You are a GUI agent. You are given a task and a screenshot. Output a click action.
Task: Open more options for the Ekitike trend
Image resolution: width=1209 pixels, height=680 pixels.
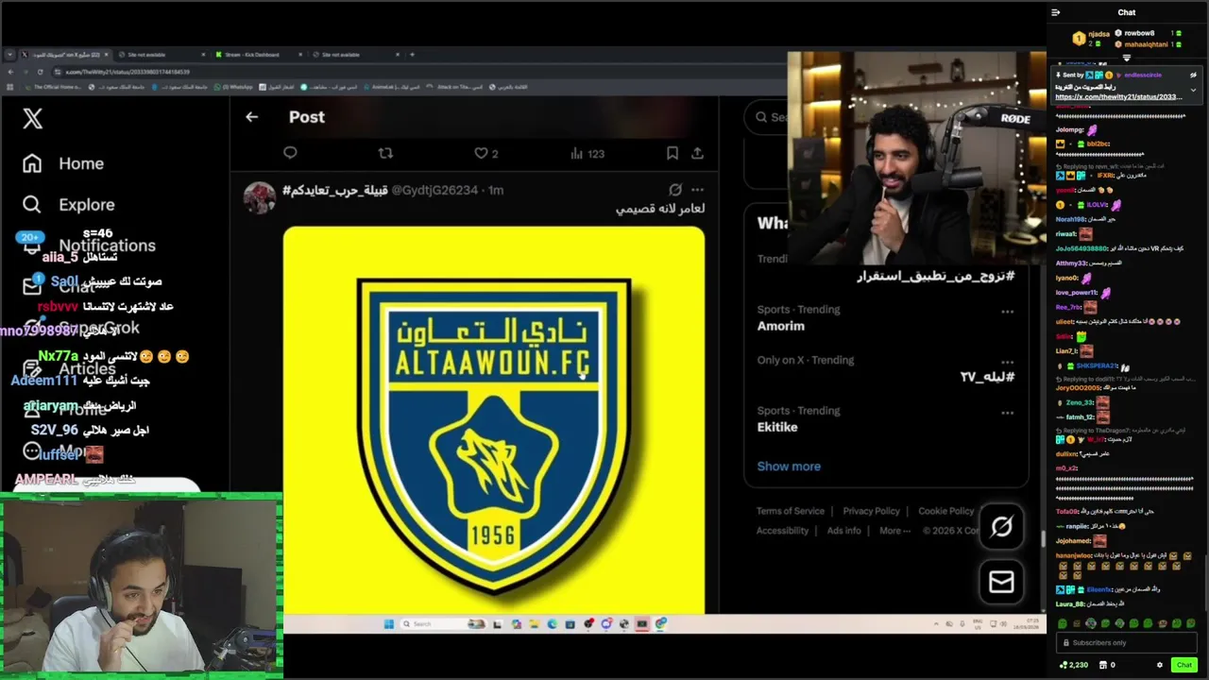[x=1007, y=413]
